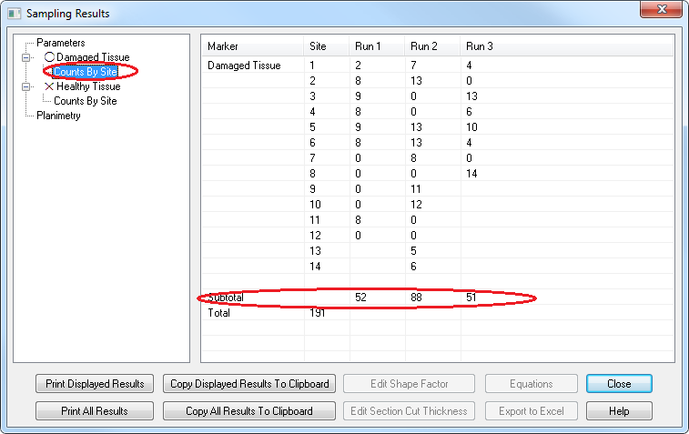Click the circle marker icon beside Damaged Tissue
This screenshot has width=689, height=434.
tap(49, 57)
